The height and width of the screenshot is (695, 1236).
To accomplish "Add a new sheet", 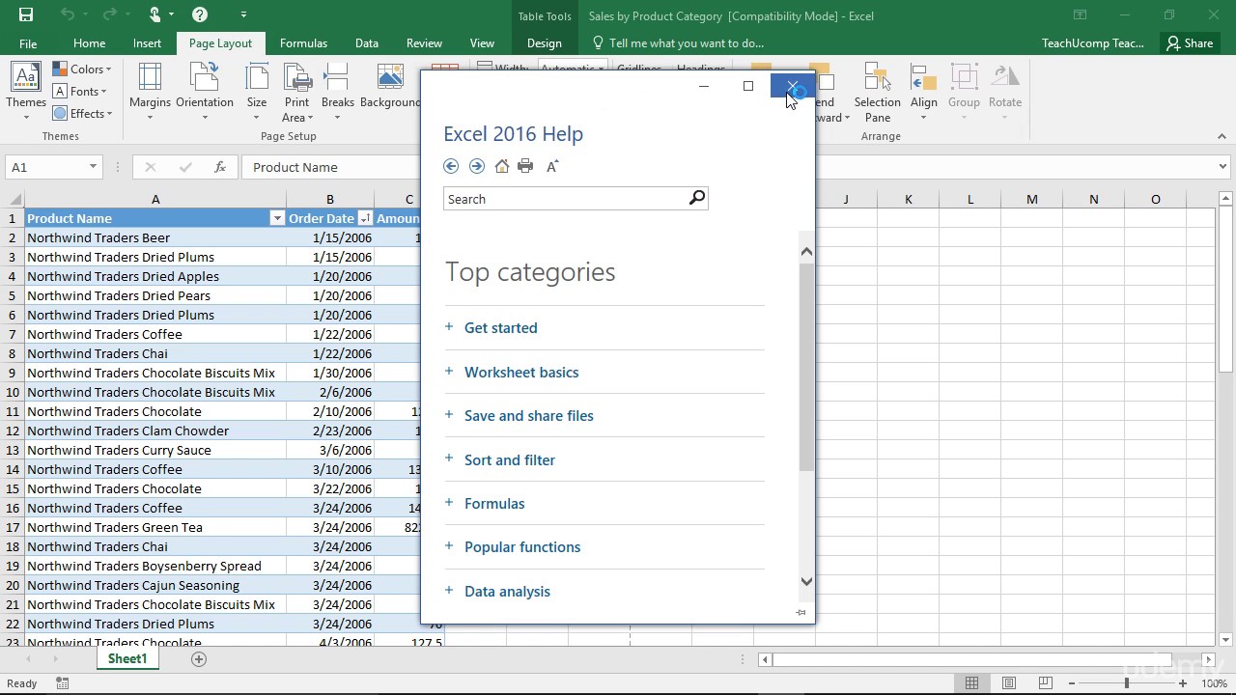I will click(x=199, y=658).
